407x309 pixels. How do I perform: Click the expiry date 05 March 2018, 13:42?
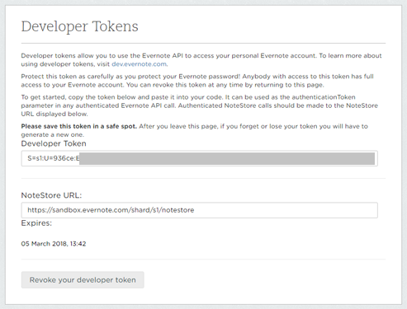click(x=54, y=244)
